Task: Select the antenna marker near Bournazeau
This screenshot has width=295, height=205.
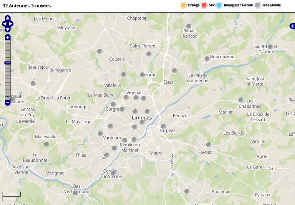Action: pos(207,59)
